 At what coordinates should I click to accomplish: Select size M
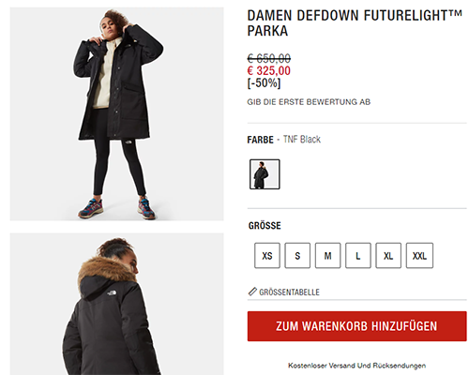pos(327,256)
